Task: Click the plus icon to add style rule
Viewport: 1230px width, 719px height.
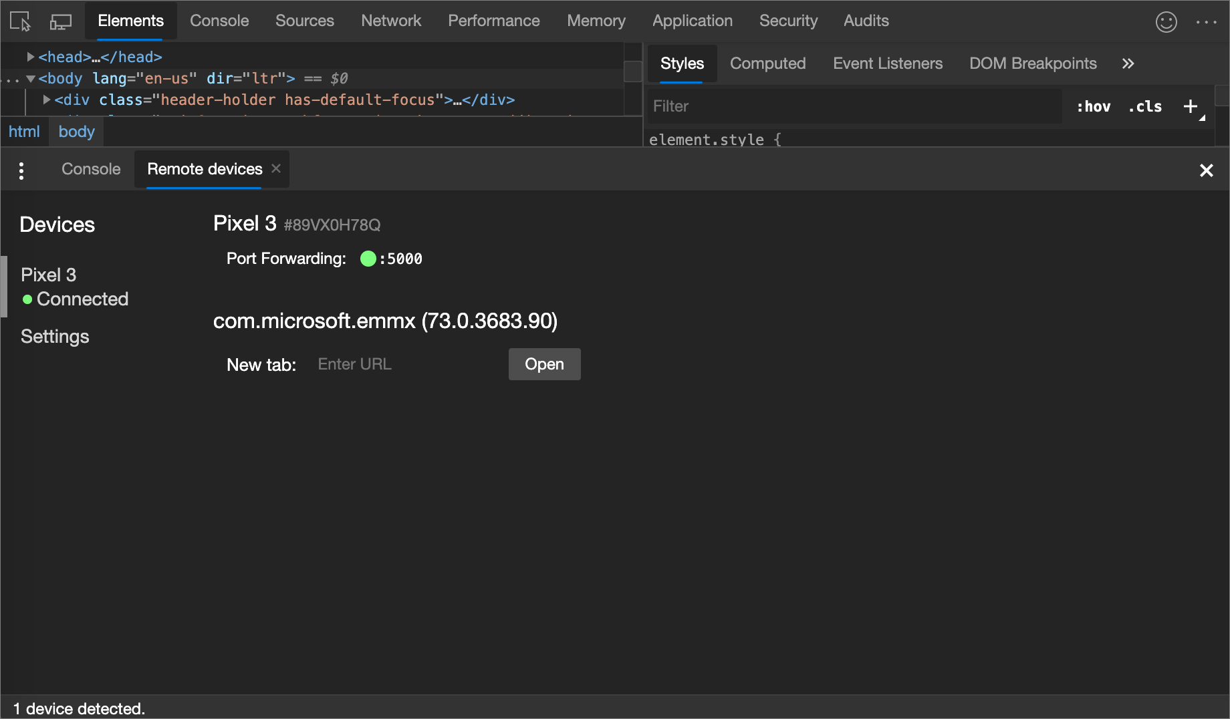Action: pos(1190,106)
